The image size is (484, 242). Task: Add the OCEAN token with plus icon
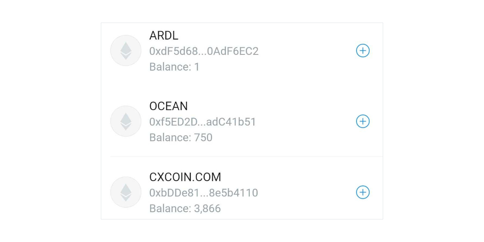(x=363, y=121)
